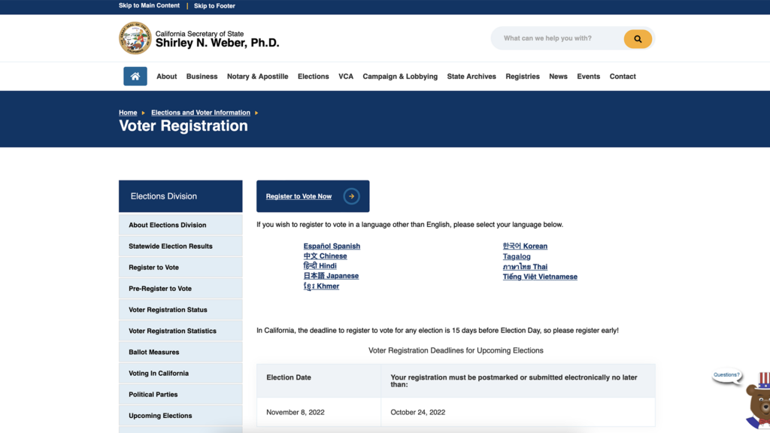
Task: Select Tiếng Việt Vietnamese language link
Action: click(x=540, y=277)
